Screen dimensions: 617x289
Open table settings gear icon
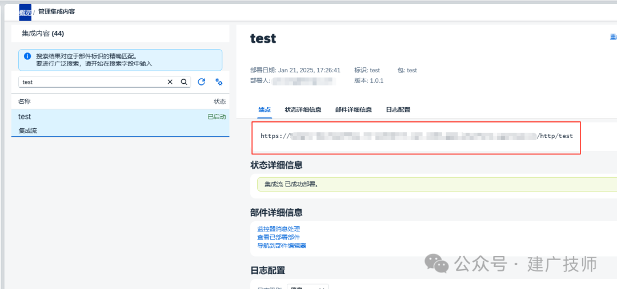[x=219, y=82]
